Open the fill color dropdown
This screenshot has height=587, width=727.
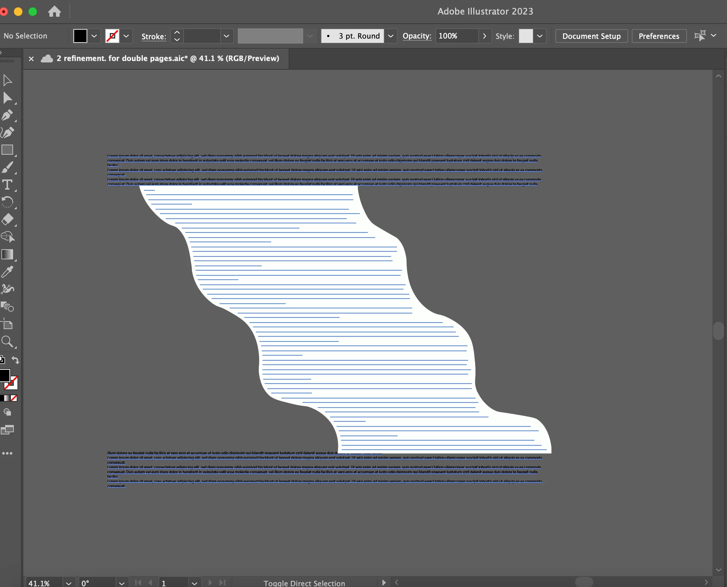94,36
